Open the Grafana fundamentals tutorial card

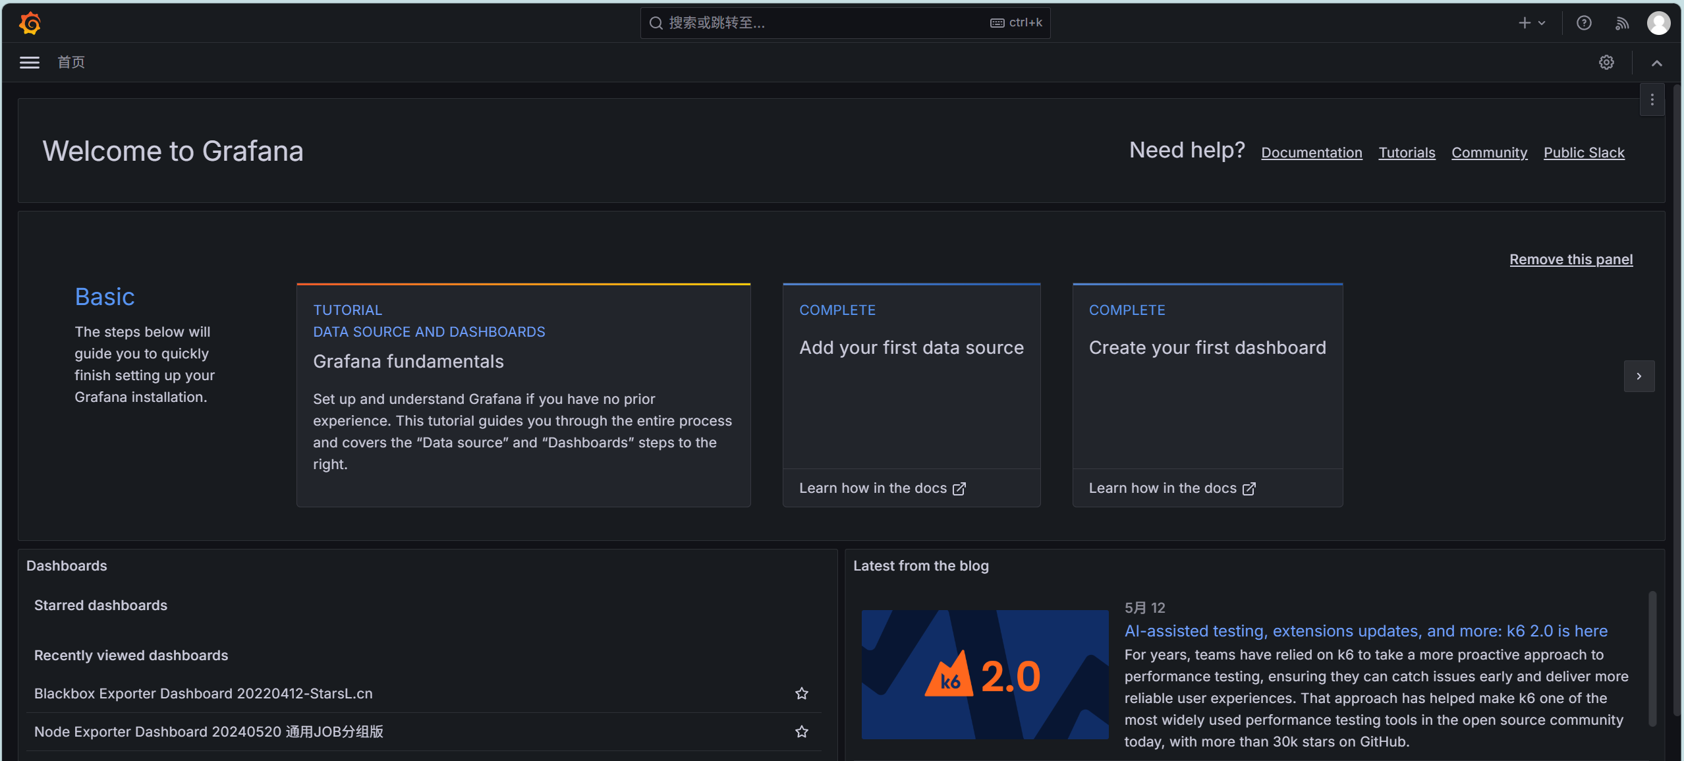523,395
